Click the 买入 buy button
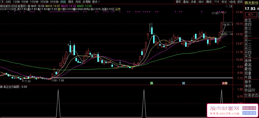This screenshot has width=259, height=118. (250, 14)
